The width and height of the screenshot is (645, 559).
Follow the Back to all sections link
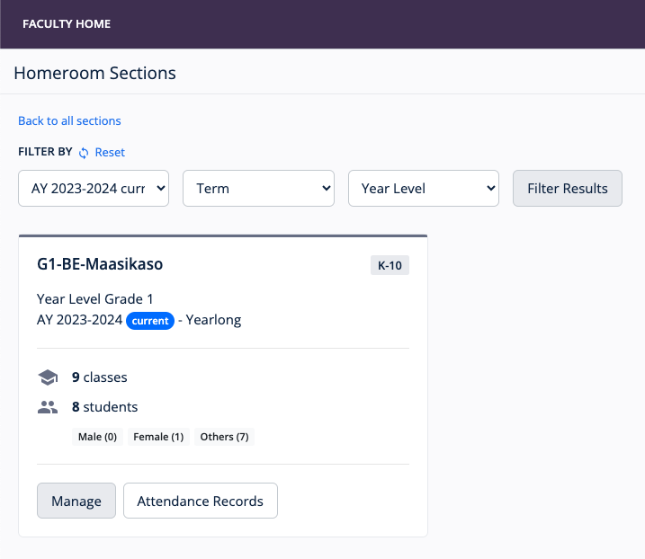click(x=69, y=120)
